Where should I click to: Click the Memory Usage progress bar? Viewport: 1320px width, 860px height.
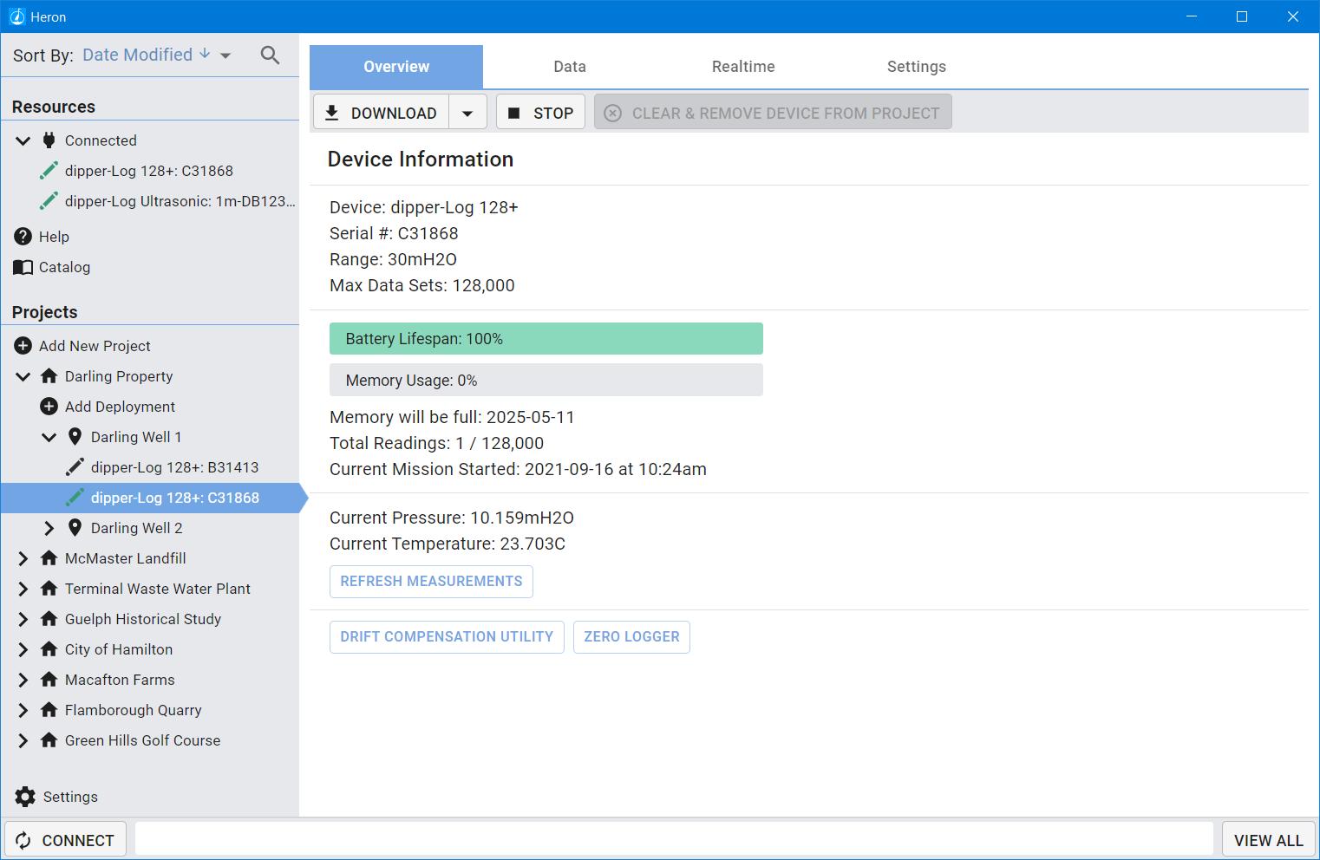546,381
